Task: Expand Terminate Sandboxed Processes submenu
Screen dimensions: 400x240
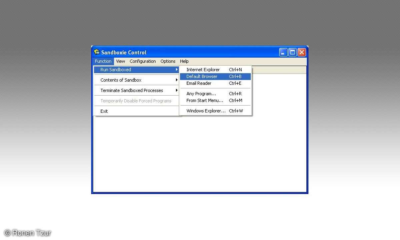Action: pyautogui.click(x=136, y=90)
